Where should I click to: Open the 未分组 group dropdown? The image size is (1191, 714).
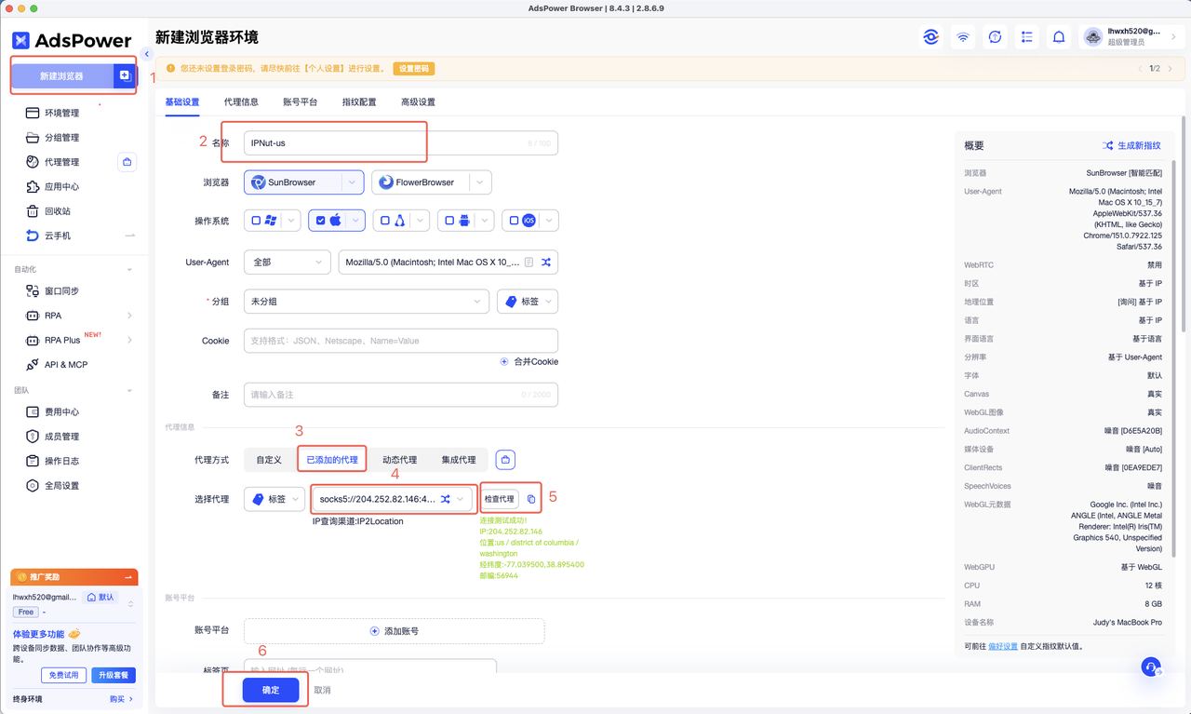point(366,302)
